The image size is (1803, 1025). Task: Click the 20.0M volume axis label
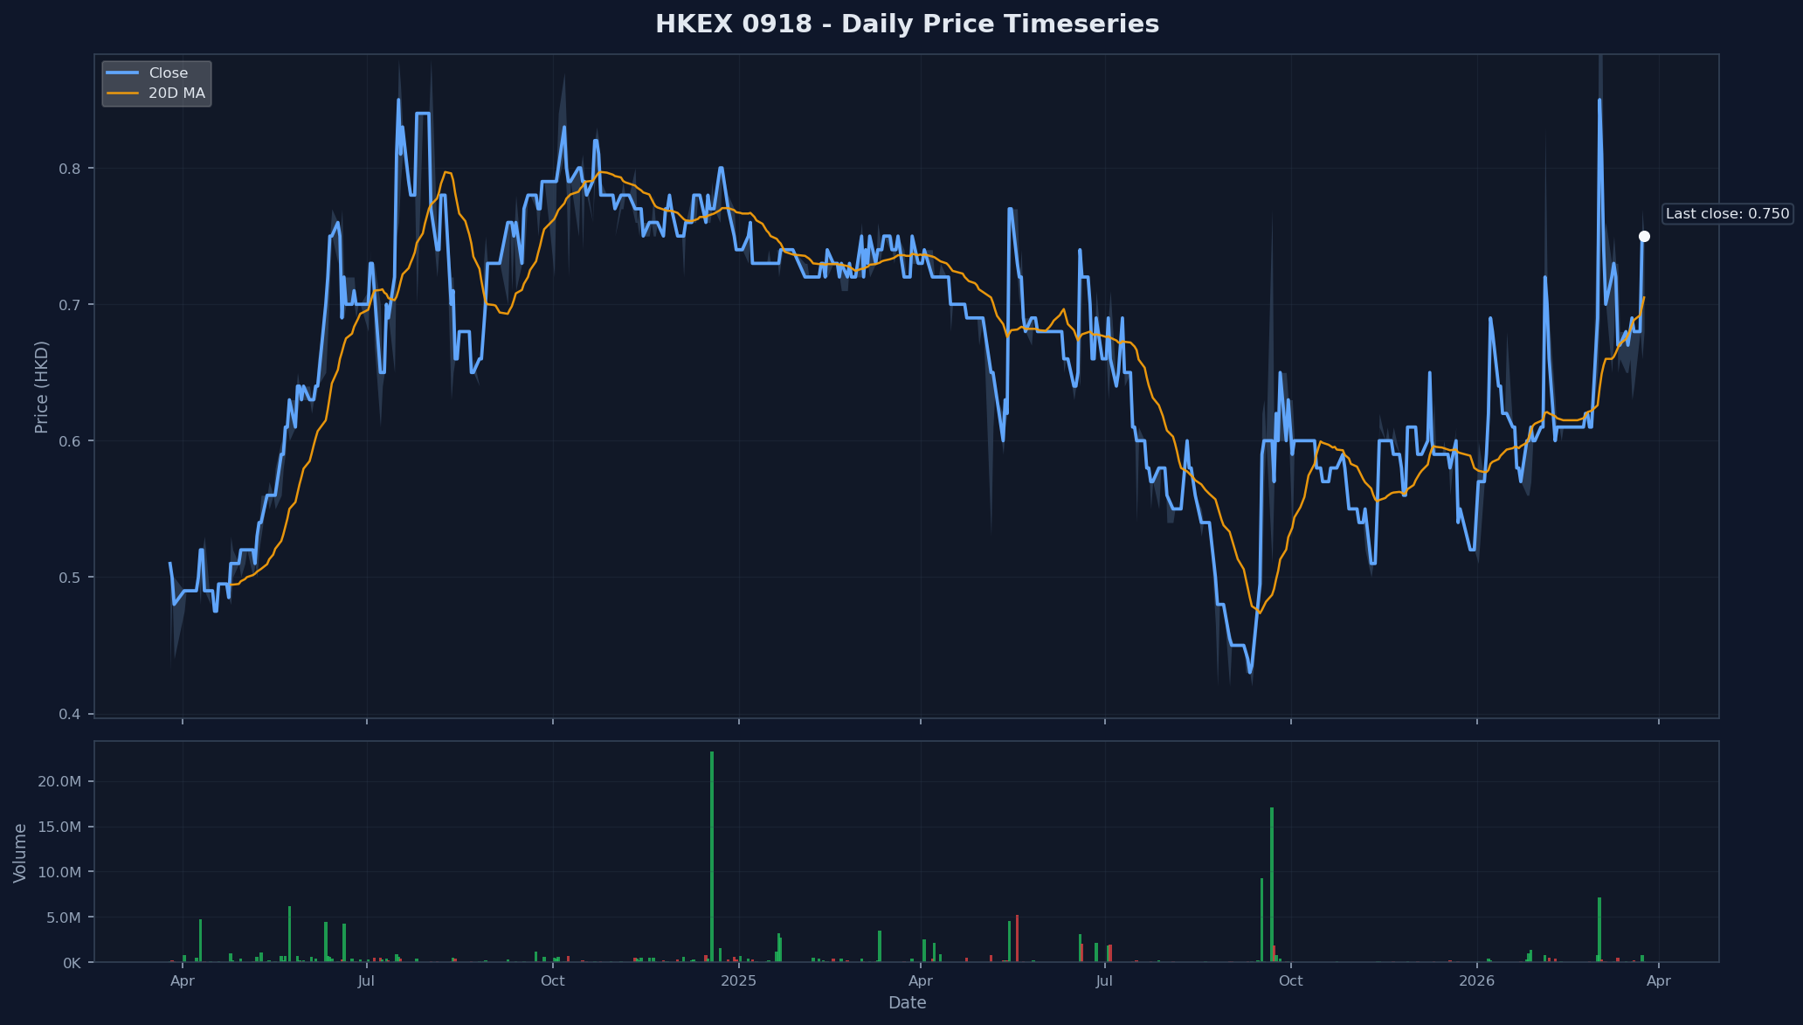click(x=60, y=781)
